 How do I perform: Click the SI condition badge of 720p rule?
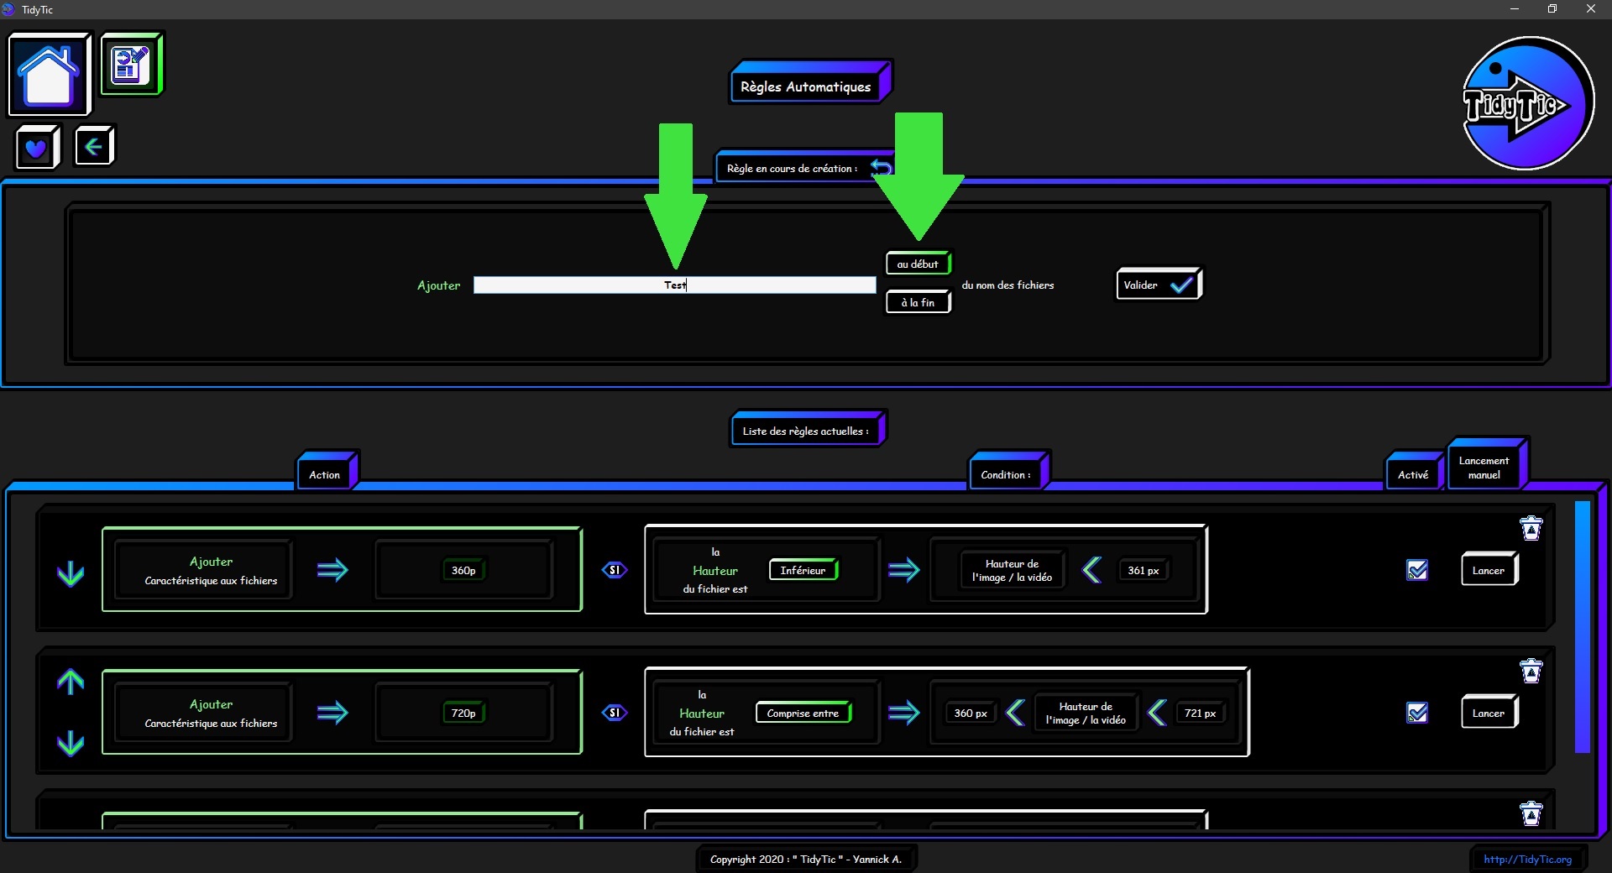tap(615, 713)
